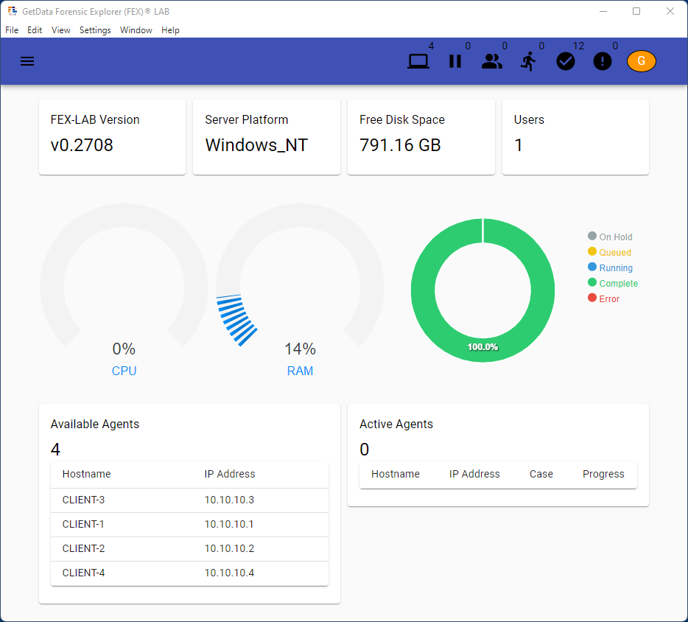Open the Window menu

[136, 30]
